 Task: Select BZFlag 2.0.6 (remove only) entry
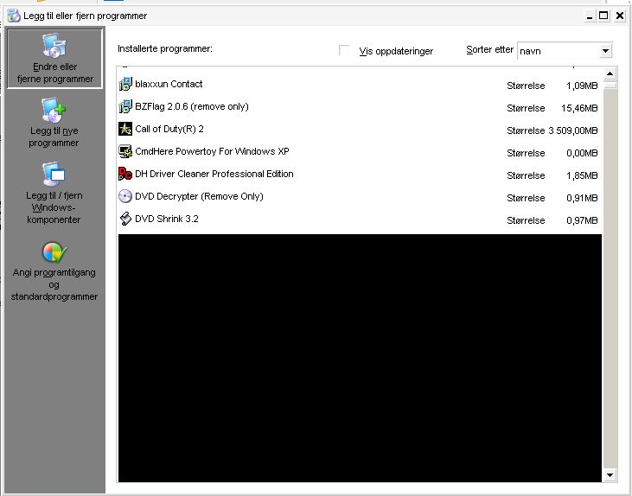pos(360,107)
